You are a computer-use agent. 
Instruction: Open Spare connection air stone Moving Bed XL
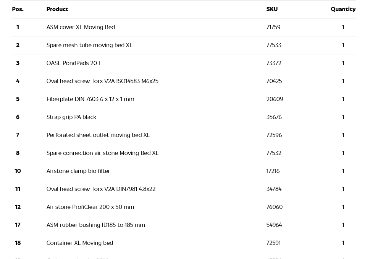click(102, 153)
